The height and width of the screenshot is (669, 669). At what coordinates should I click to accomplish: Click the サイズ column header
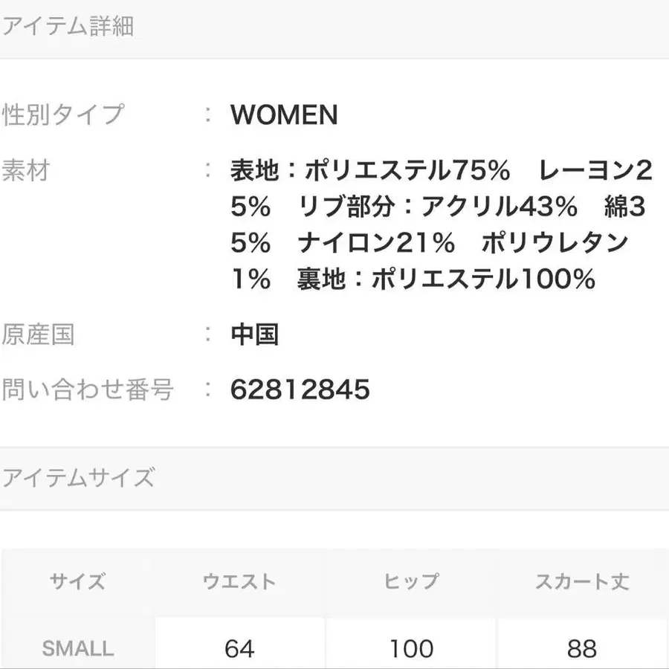(78, 581)
